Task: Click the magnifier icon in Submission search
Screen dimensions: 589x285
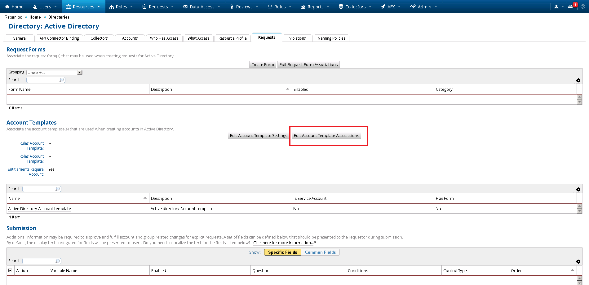Action: click(57, 261)
